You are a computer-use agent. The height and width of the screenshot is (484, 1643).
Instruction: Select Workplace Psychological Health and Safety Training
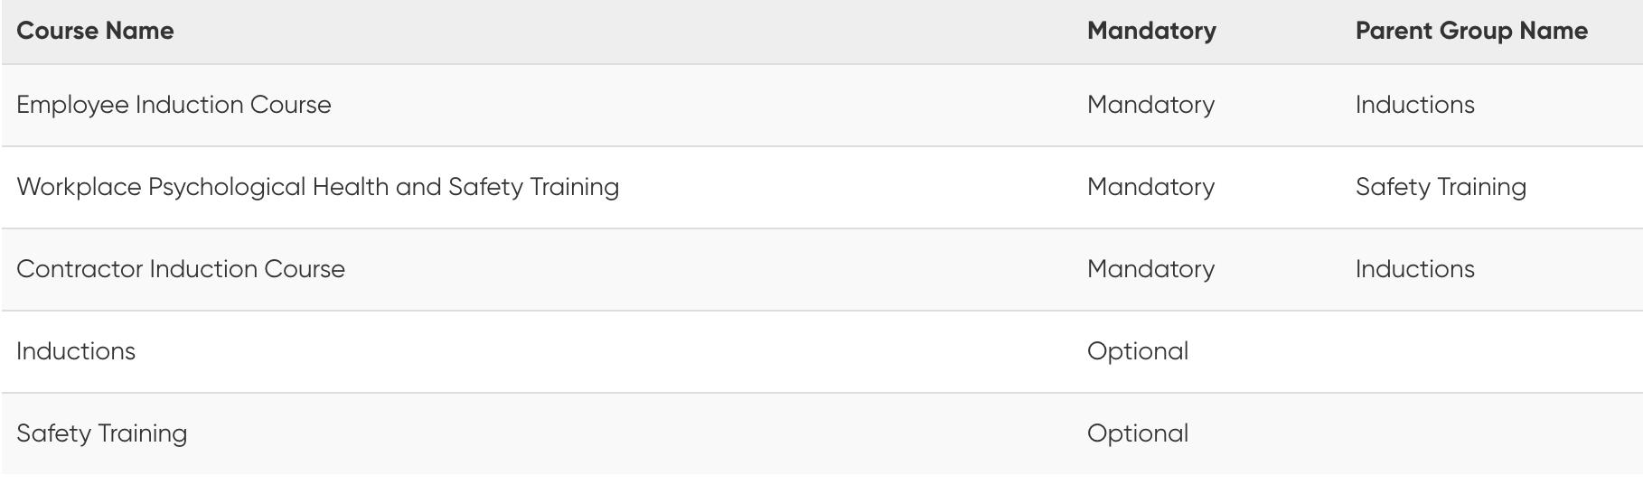(317, 187)
